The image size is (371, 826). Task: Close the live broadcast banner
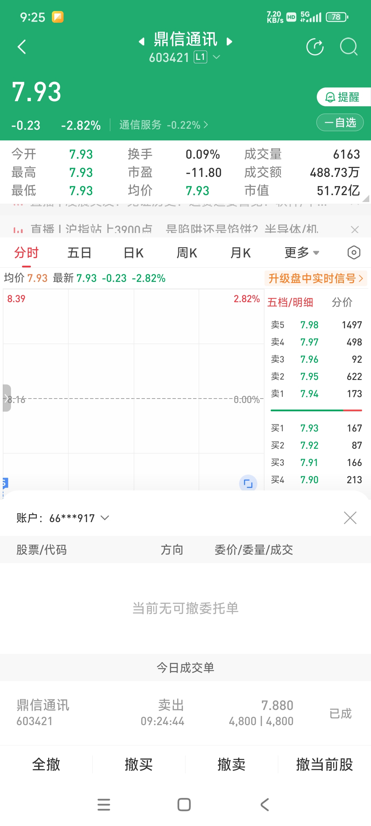tap(355, 230)
